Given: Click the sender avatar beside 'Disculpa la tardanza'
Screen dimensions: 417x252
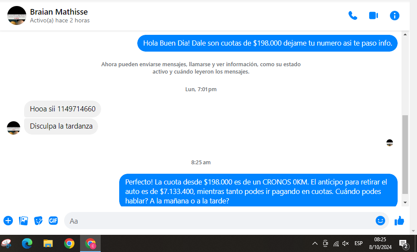Looking at the screenshot, I should tap(14, 128).
